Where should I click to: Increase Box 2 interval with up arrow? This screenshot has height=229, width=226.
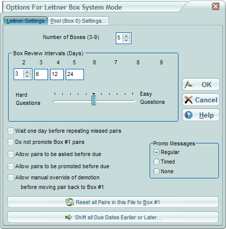pos(27,72)
